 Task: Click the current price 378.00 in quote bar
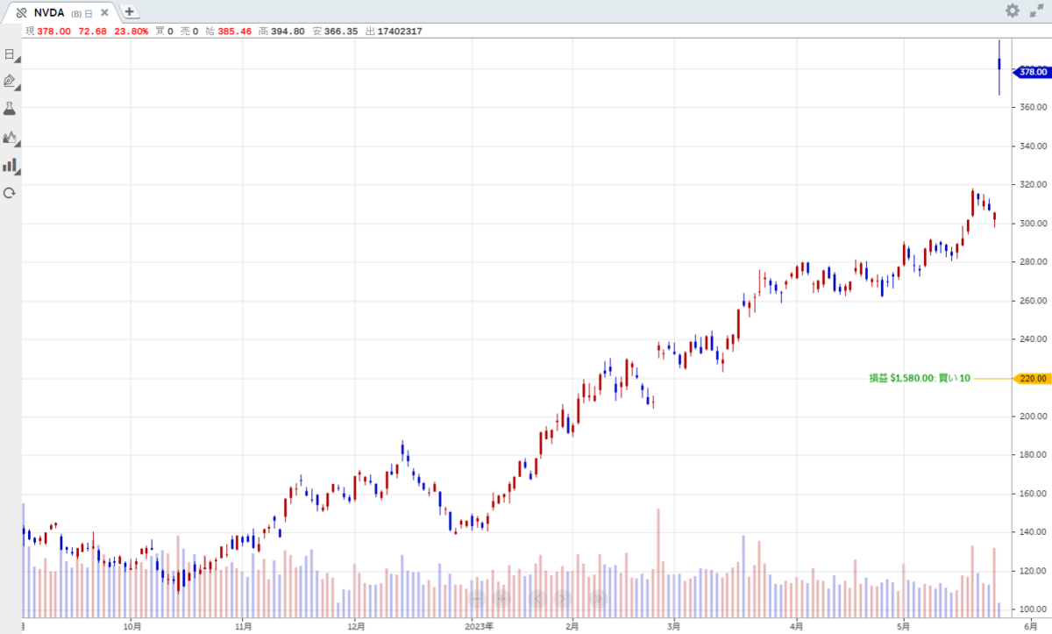tap(53, 32)
